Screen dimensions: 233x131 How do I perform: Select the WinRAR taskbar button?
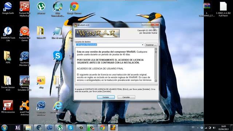coord(113,128)
